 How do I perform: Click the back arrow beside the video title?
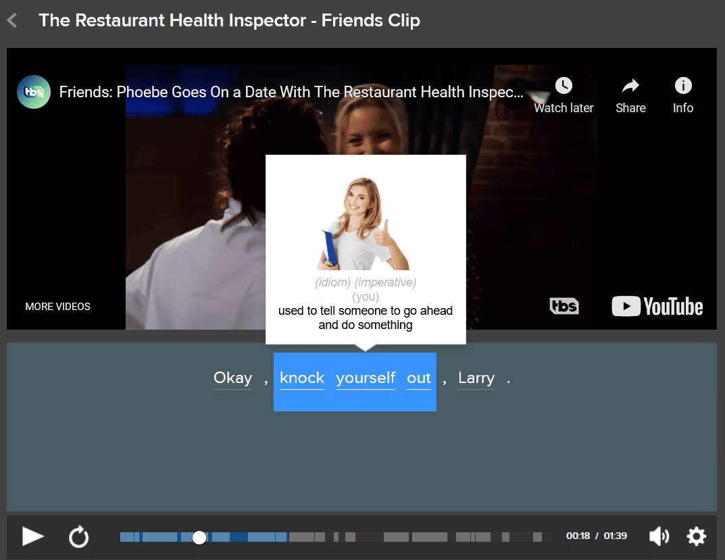pos(12,21)
